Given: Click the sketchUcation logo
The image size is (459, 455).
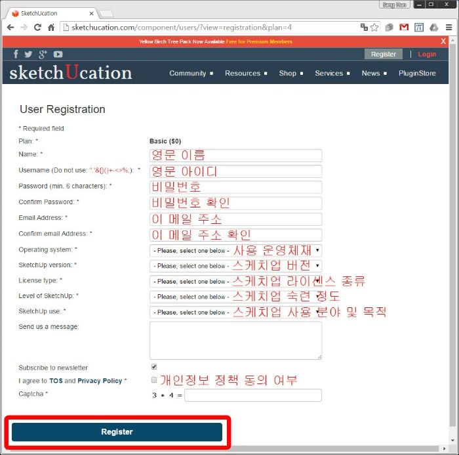Looking at the screenshot, I should (x=71, y=72).
